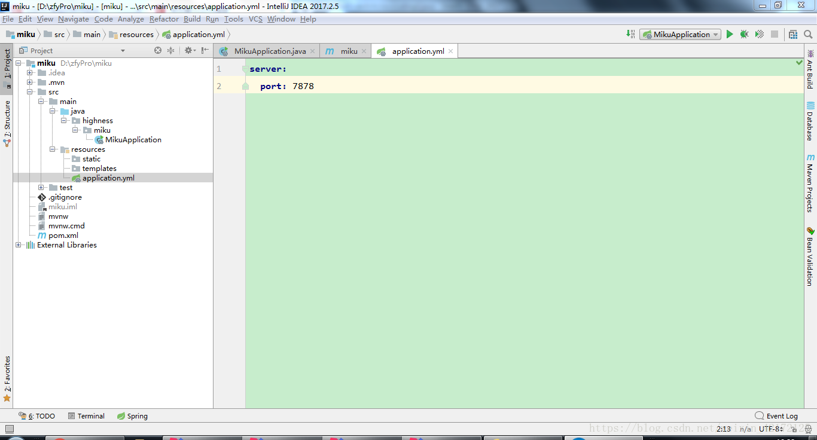Expand the .mvn folder node
The width and height of the screenshot is (817, 440).
click(30, 82)
